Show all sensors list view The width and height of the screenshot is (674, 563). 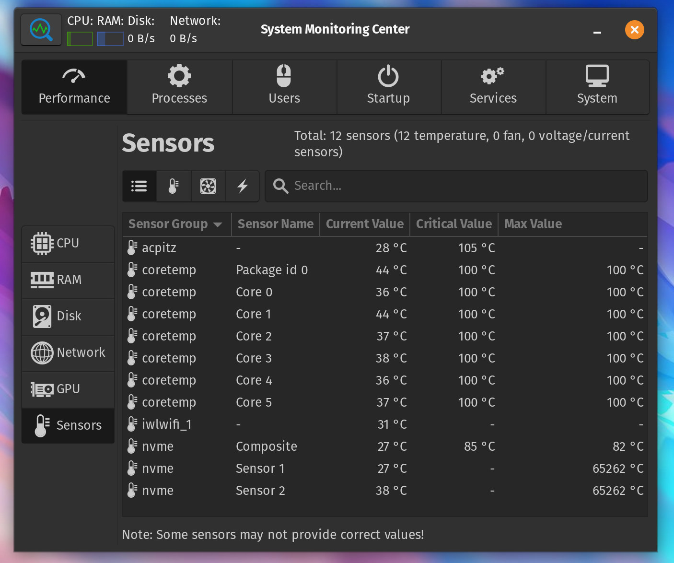pos(139,186)
